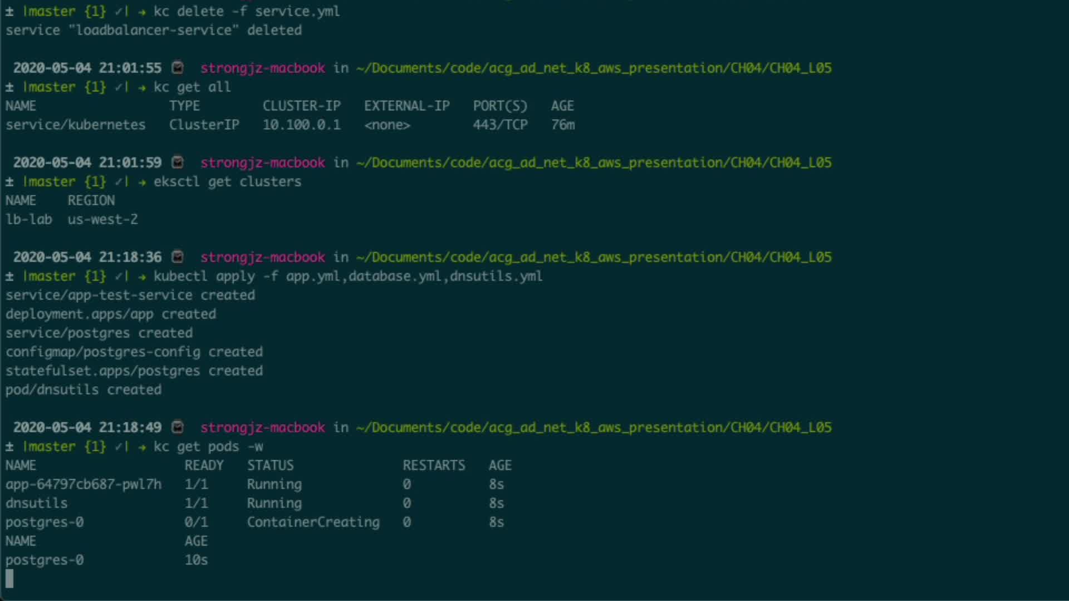Click the 'kc delete -f service.yml' command text
The height and width of the screenshot is (601, 1069).
(x=247, y=11)
